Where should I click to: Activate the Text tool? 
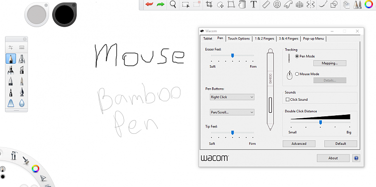point(254,5)
